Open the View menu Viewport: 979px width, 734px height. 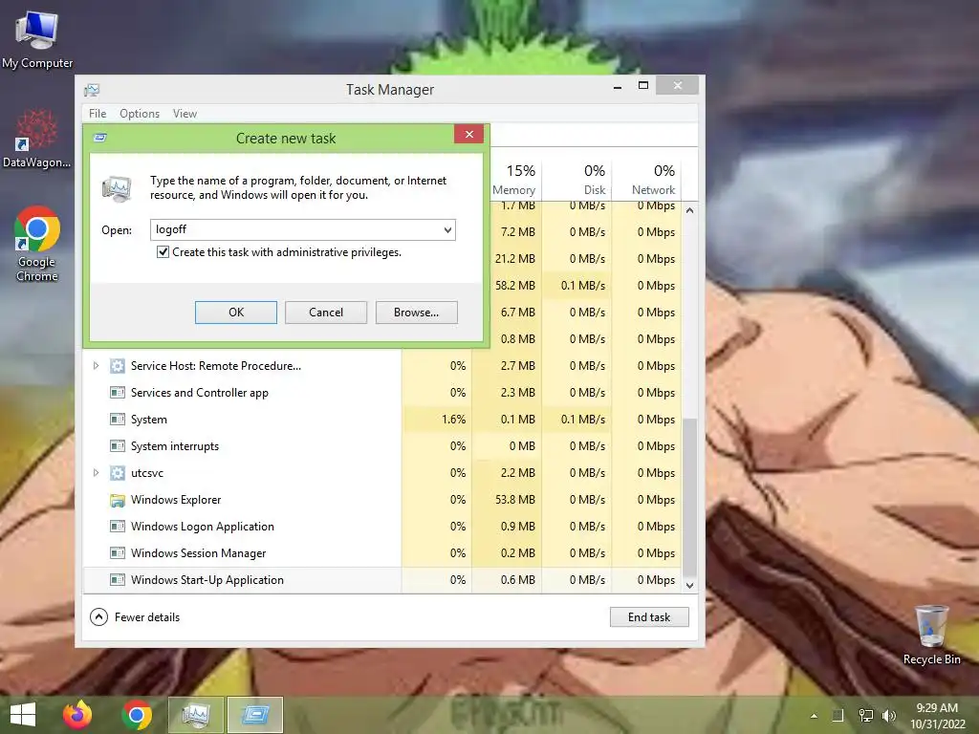pos(185,114)
